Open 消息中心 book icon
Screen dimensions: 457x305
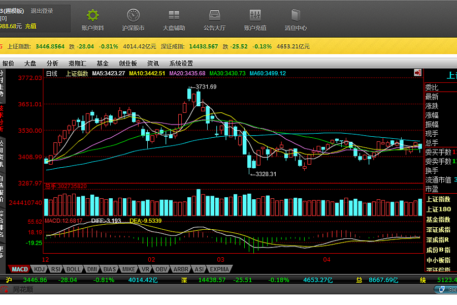pyautogui.click(x=296, y=15)
